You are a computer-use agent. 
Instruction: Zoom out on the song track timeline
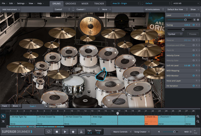click(x=198, y=121)
